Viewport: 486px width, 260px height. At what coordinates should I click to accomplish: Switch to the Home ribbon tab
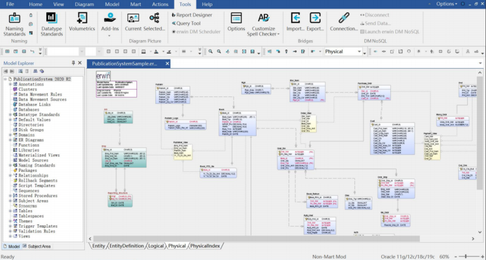point(36,4)
